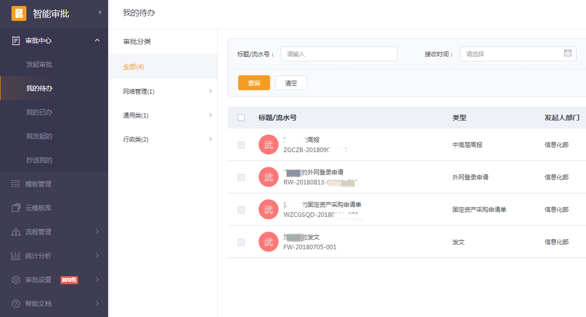Open 我的已办 in the sidebar
The width and height of the screenshot is (586, 317).
(39, 112)
